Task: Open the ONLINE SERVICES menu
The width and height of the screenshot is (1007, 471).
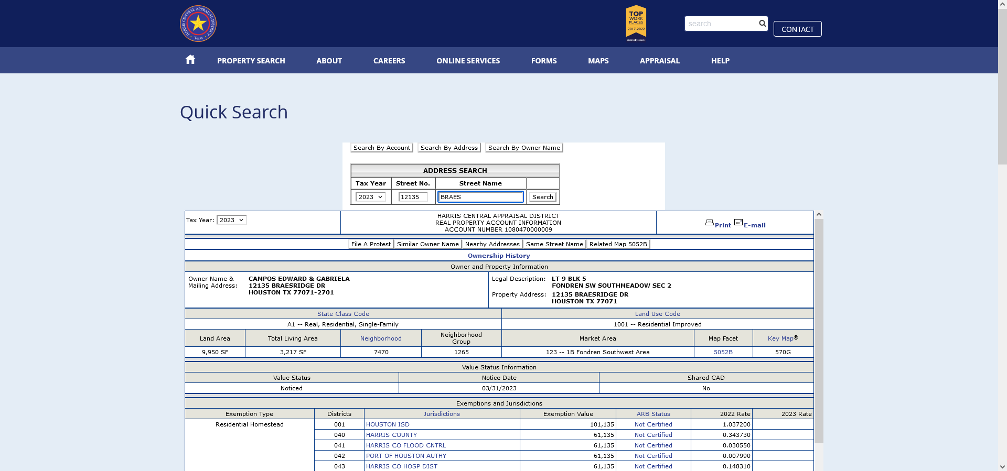Action: coord(468,61)
